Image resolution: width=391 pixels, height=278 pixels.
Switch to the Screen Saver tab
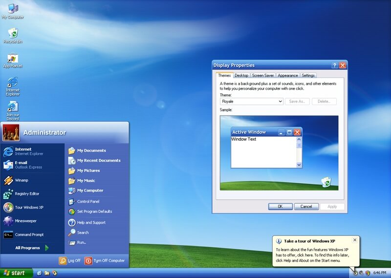(263, 75)
